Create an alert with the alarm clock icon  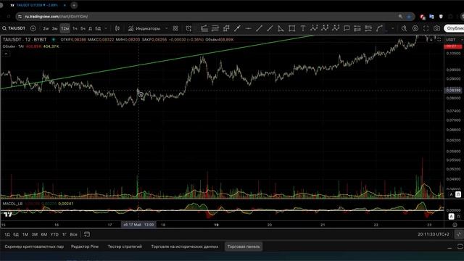pos(188,28)
